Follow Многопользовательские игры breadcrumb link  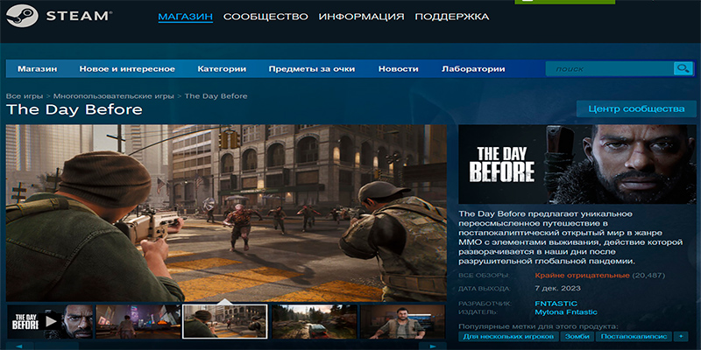114,95
